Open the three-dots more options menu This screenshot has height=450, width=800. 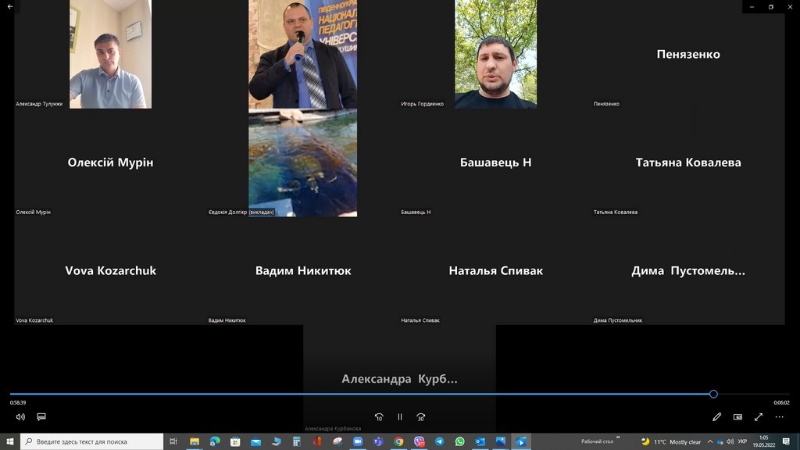(779, 417)
